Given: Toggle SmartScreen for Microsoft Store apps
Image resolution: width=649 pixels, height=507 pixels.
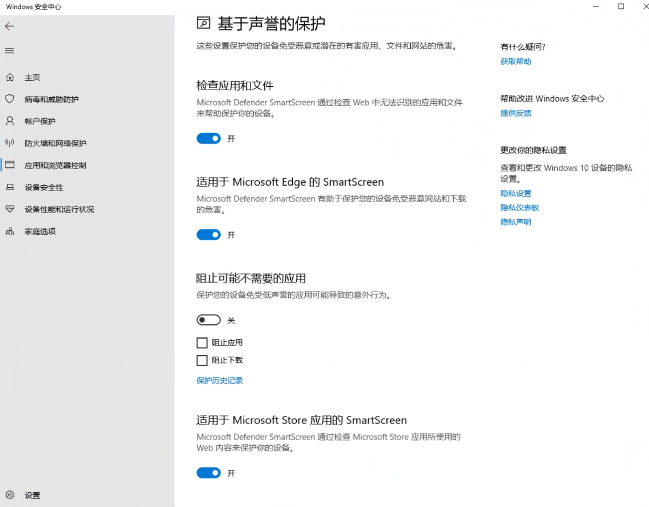Looking at the screenshot, I should (x=208, y=473).
